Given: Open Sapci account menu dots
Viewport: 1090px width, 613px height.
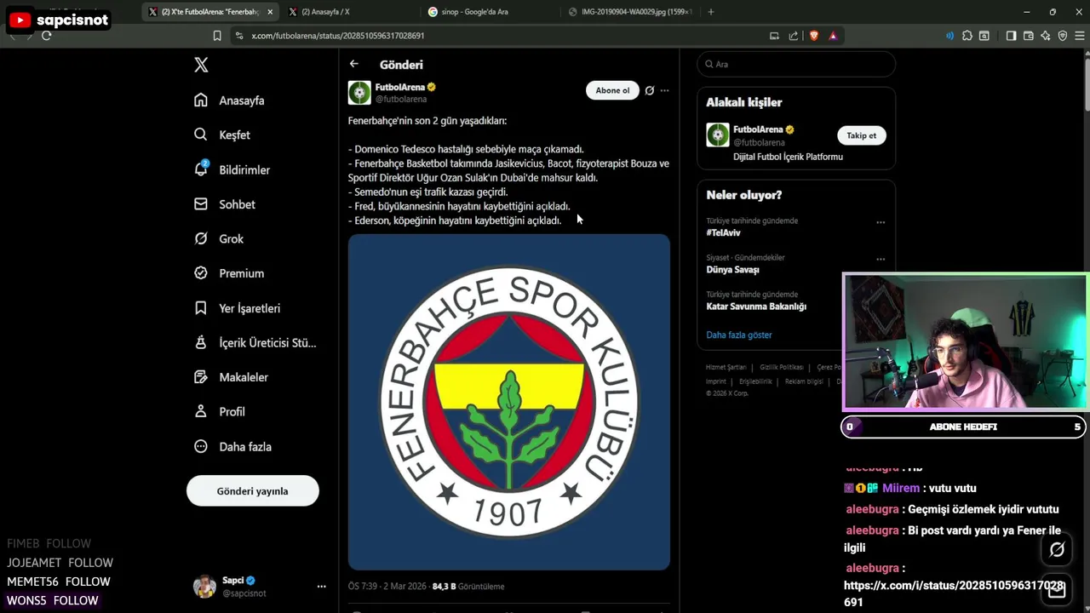Looking at the screenshot, I should 321,587.
